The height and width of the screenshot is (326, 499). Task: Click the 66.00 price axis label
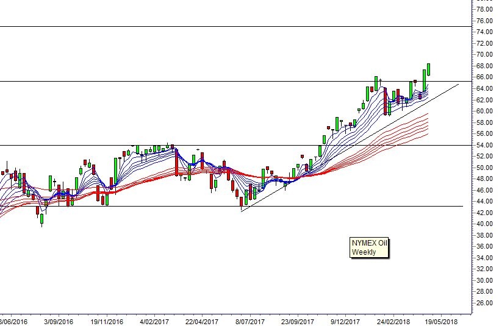(x=485, y=77)
